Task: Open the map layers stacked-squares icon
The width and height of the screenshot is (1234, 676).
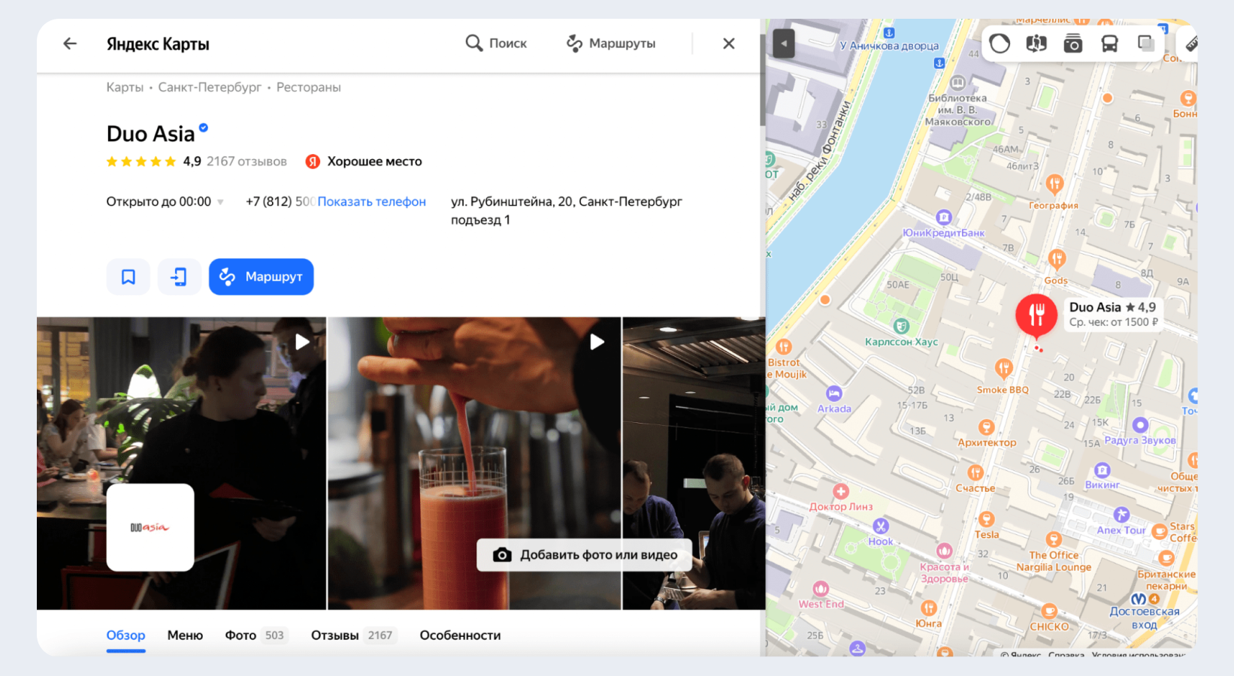Action: click(x=1146, y=44)
